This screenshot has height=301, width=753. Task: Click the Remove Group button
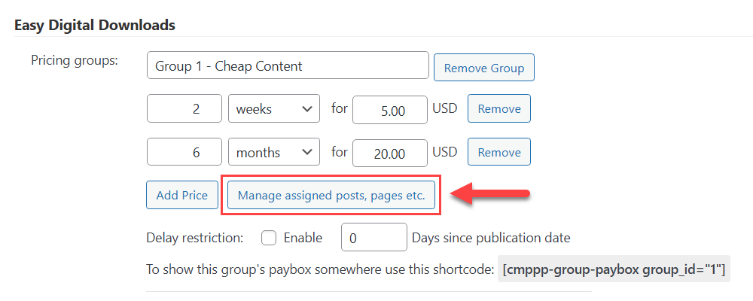483,68
